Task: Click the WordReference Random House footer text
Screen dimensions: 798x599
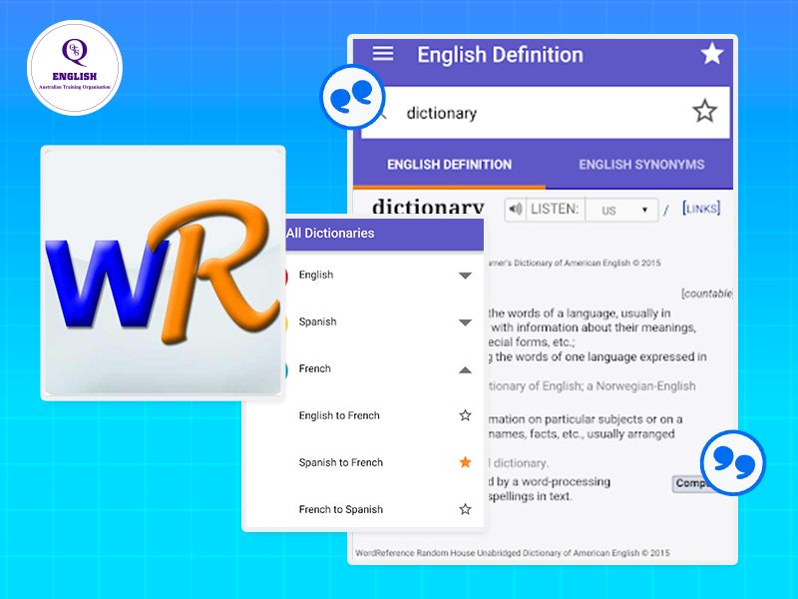Action: (x=513, y=553)
